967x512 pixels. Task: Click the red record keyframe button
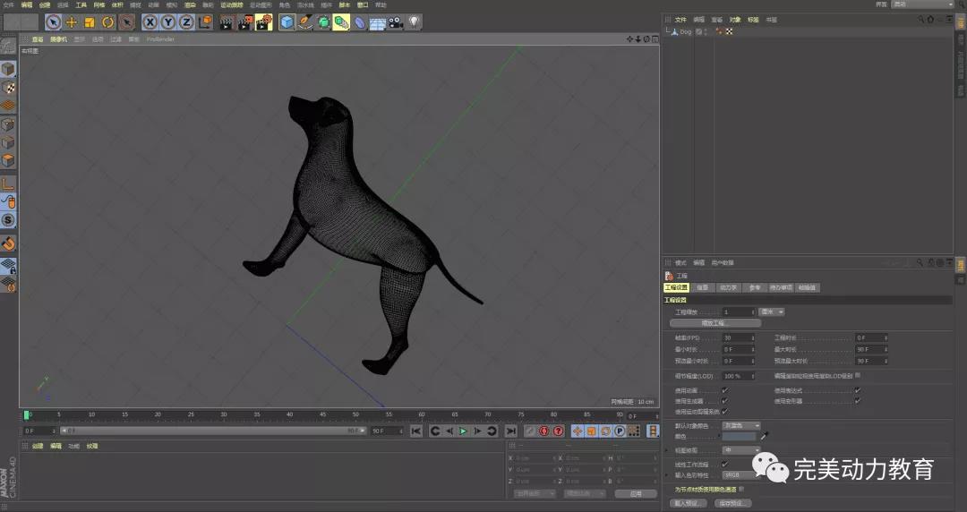point(543,431)
